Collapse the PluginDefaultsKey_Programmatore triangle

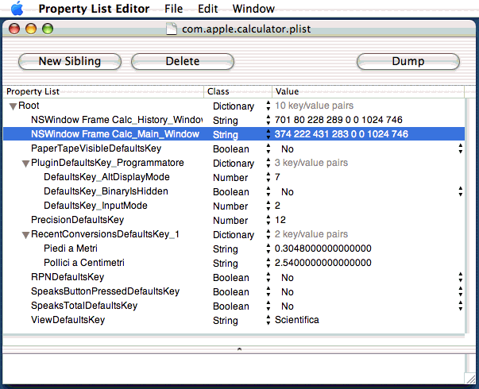pos(25,163)
